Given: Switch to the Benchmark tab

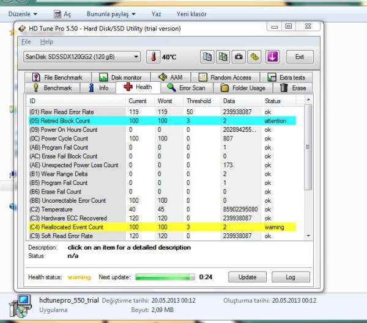Looking at the screenshot, I should [x=52, y=88].
